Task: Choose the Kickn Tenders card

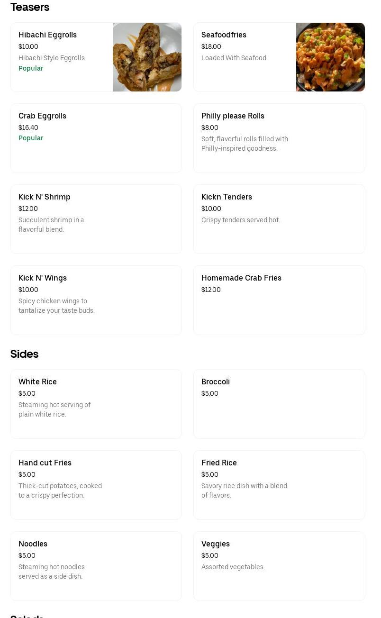Action: point(279,219)
